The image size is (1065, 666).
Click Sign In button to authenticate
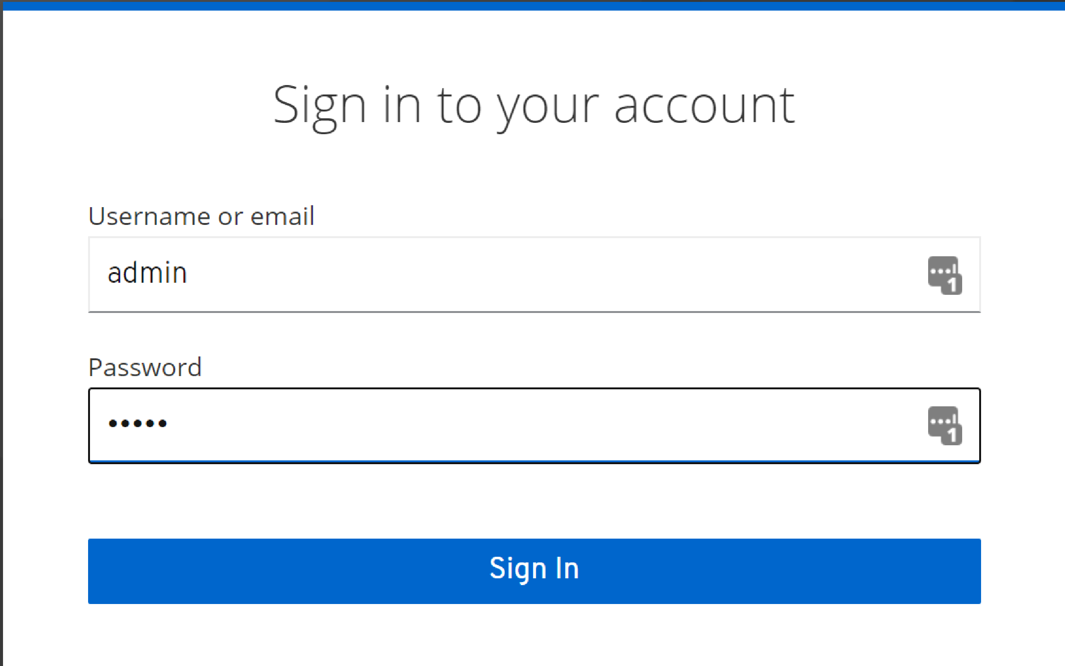click(x=532, y=570)
